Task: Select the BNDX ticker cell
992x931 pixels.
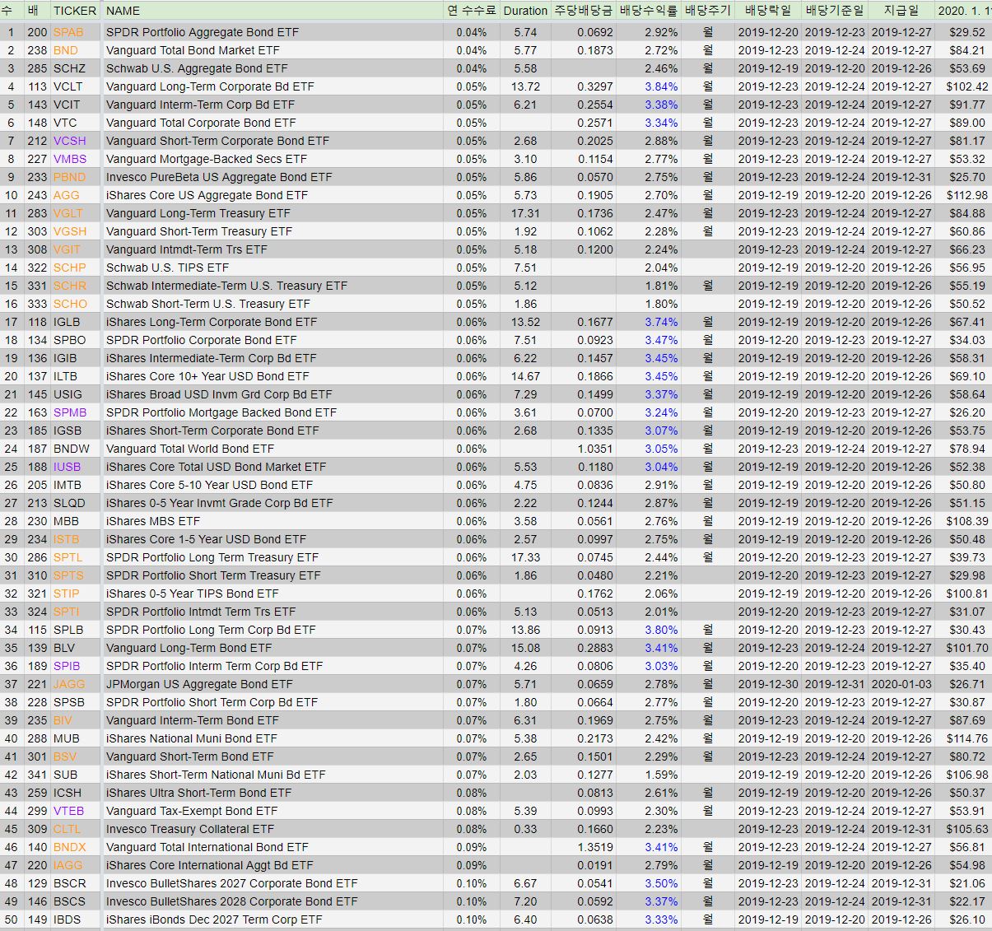Action: click(70, 847)
